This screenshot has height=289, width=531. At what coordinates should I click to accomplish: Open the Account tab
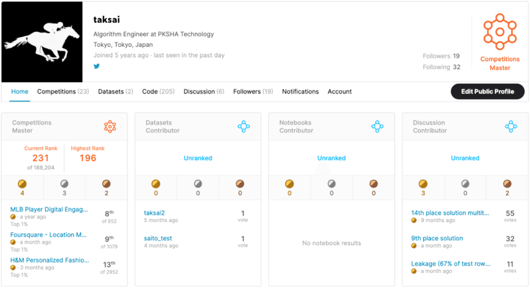[340, 91]
